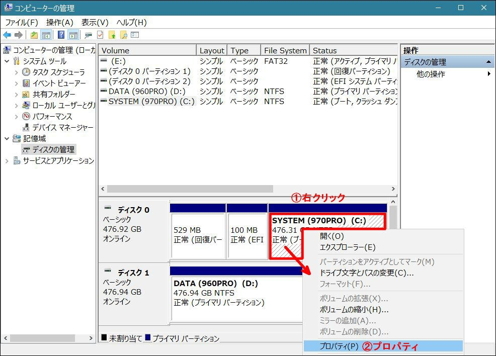Collapse the 記憶域 tree node

pyautogui.click(x=7, y=138)
